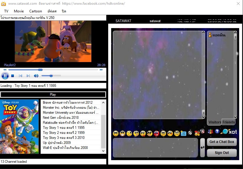
Task: Open the xat help question mark icon
Action: 217,131
